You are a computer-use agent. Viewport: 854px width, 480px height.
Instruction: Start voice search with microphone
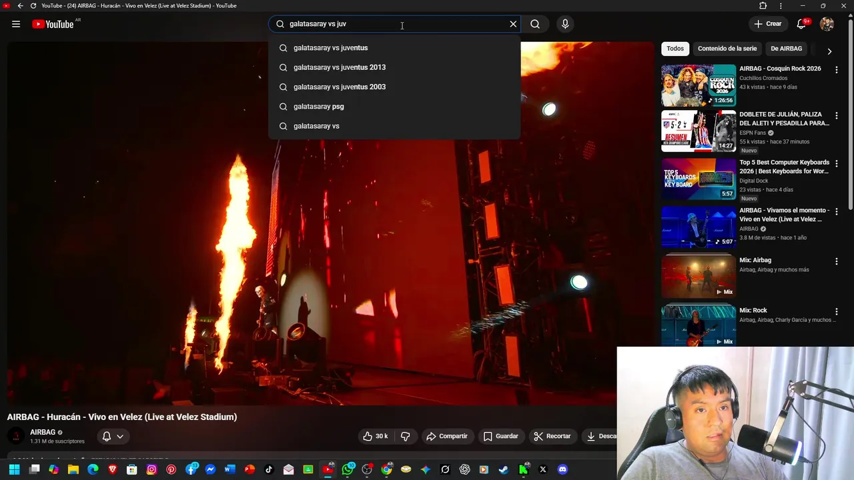click(x=565, y=24)
